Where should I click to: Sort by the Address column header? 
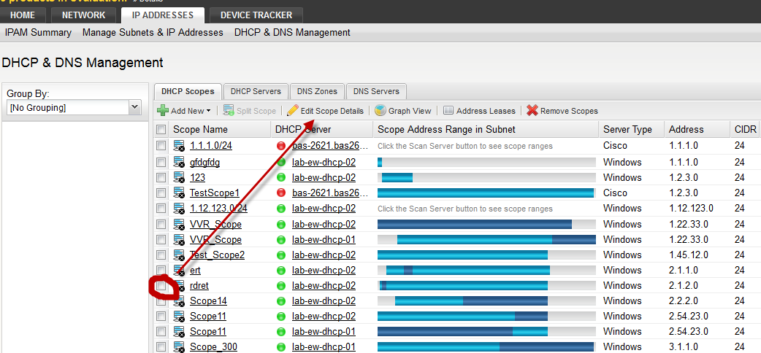[687, 130]
